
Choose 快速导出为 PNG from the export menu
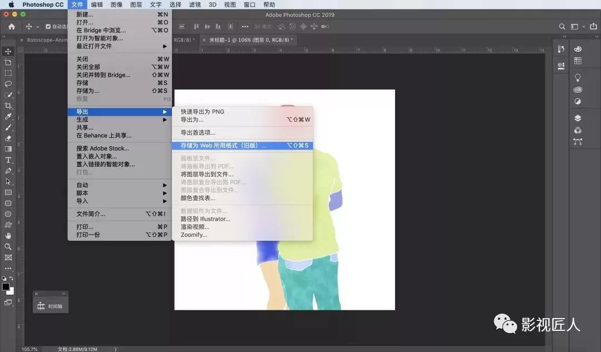(203, 111)
